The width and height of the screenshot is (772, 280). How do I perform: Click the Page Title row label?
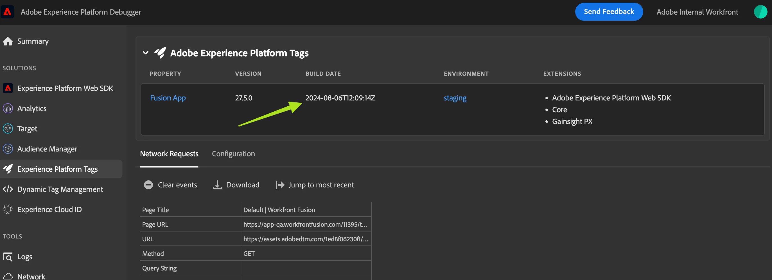tap(155, 210)
